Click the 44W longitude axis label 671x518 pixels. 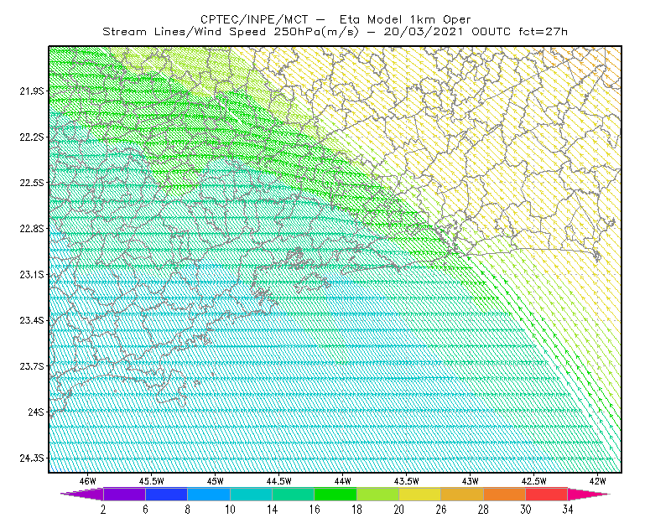click(x=343, y=481)
